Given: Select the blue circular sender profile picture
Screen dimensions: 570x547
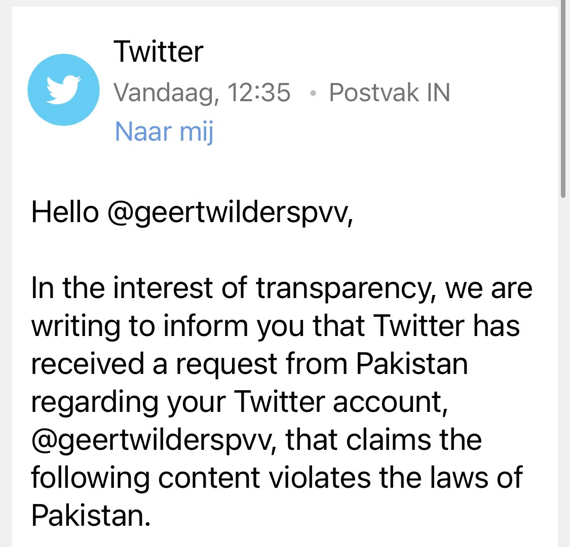Looking at the screenshot, I should 63,90.
